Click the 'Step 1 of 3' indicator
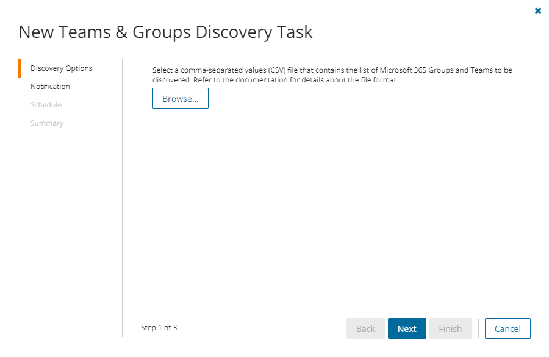 pos(159,328)
